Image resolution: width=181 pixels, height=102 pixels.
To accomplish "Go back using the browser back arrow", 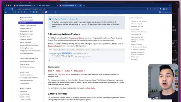I will click(6, 9).
